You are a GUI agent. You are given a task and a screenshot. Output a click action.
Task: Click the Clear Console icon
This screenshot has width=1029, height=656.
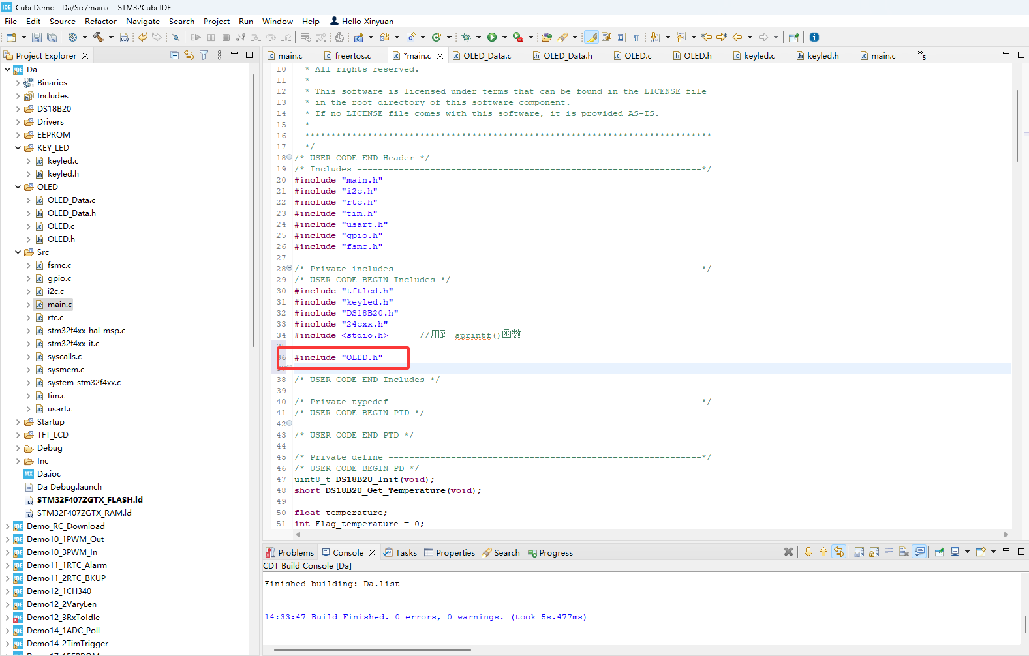(904, 552)
